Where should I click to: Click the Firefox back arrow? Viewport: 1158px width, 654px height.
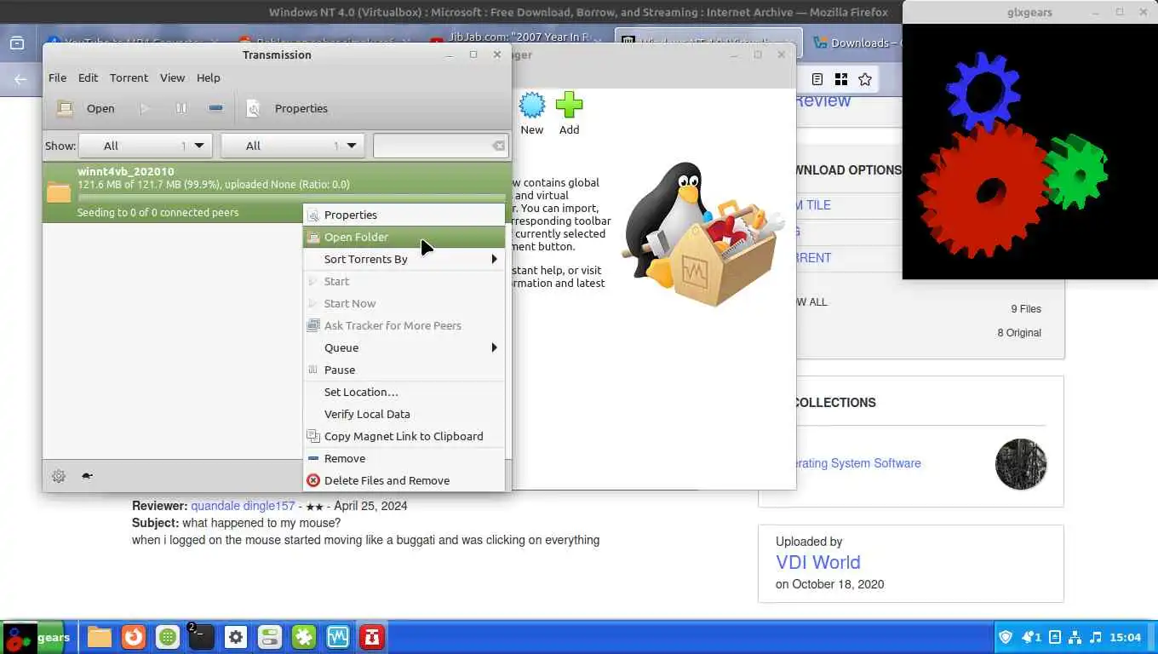(x=20, y=79)
